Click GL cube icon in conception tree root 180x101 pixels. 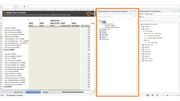[142, 24]
